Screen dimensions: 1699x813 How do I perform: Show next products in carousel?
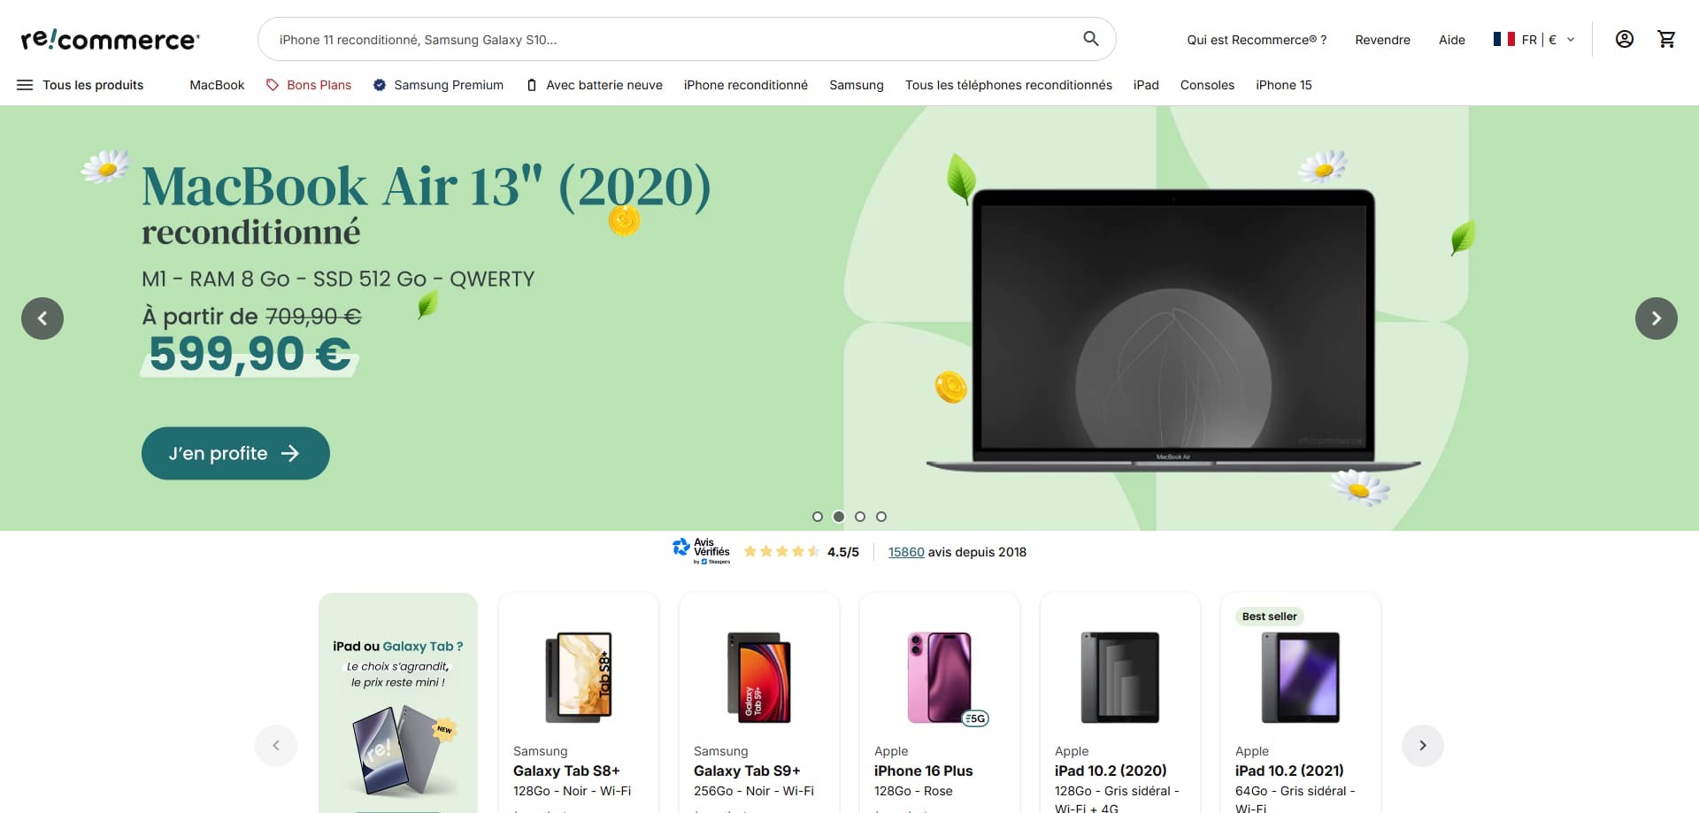click(1422, 746)
